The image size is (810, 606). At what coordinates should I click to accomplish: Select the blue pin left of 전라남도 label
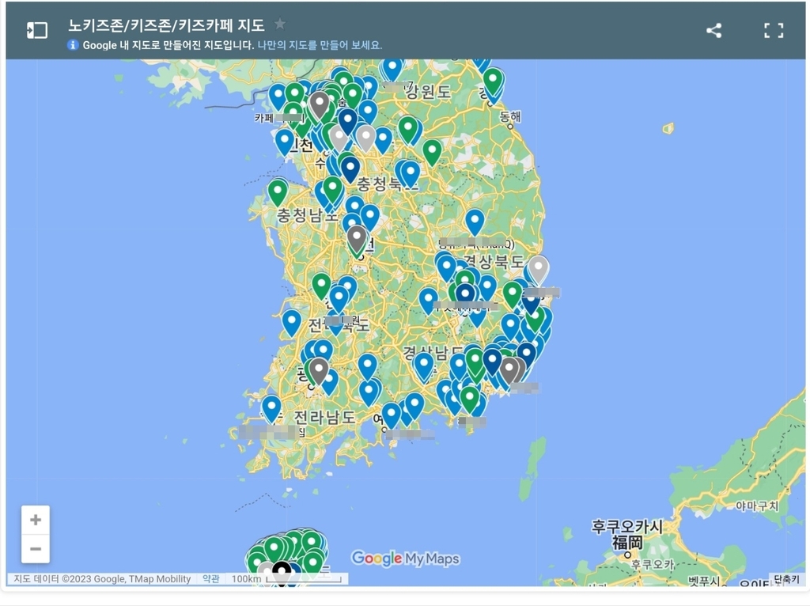(x=272, y=409)
